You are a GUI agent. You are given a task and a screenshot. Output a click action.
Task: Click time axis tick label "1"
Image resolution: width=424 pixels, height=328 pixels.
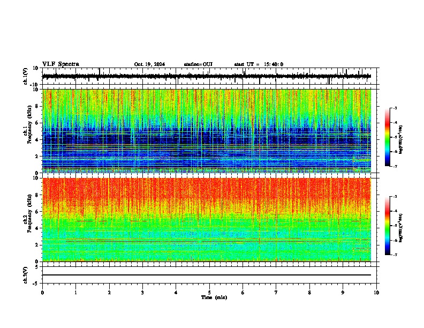[x=75, y=293]
